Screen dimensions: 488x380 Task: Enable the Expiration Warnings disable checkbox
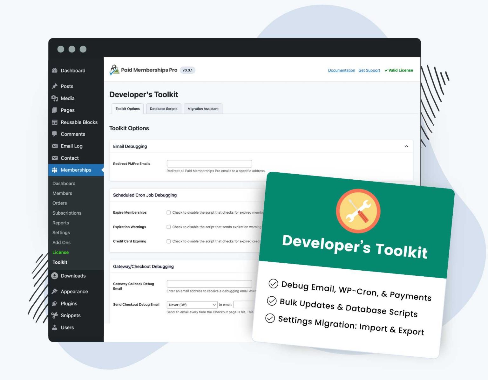169,227
